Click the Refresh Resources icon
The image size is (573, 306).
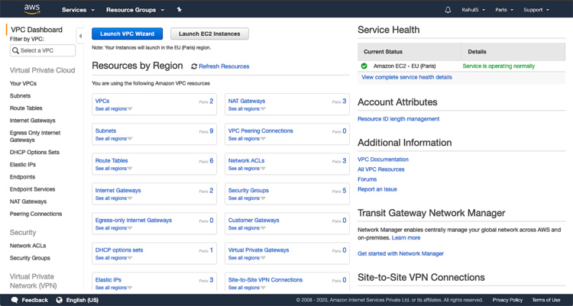(194, 66)
